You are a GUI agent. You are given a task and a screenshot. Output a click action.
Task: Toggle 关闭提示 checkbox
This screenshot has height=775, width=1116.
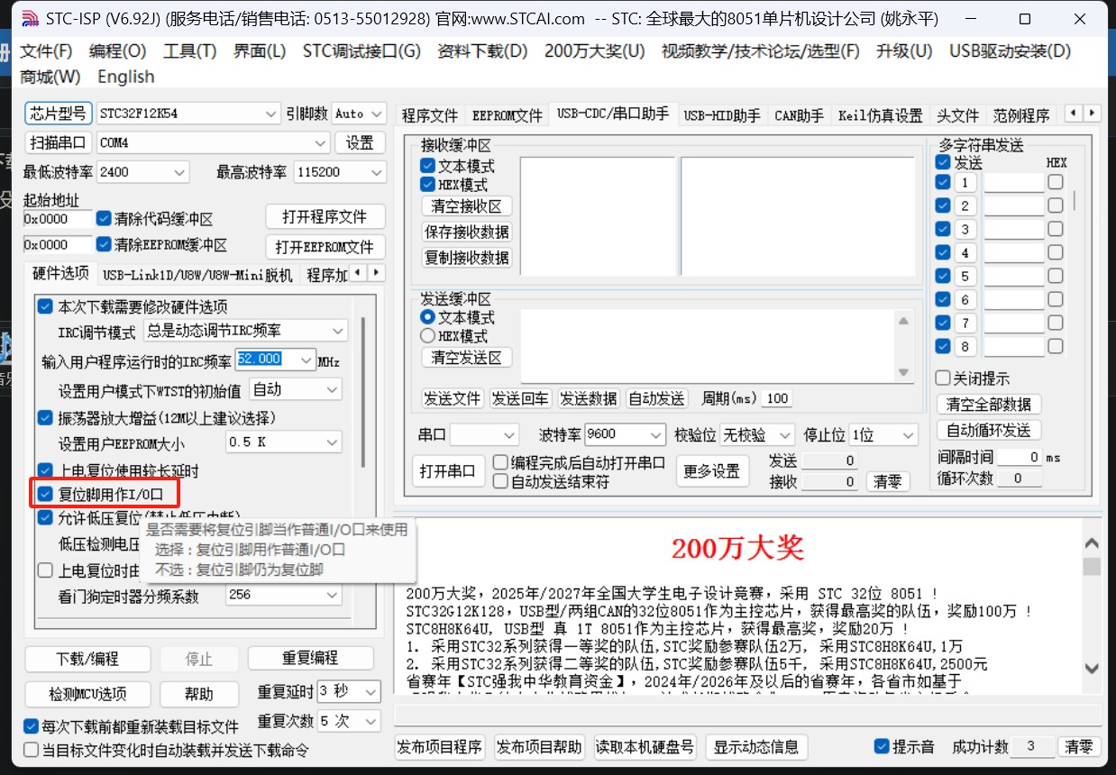tap(943, 378)
